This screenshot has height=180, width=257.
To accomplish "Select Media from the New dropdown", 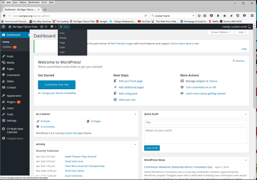I will coord(72,38).
